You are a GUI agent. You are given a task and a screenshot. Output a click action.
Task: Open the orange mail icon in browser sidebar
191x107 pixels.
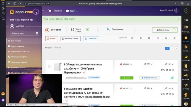(3, 94)
